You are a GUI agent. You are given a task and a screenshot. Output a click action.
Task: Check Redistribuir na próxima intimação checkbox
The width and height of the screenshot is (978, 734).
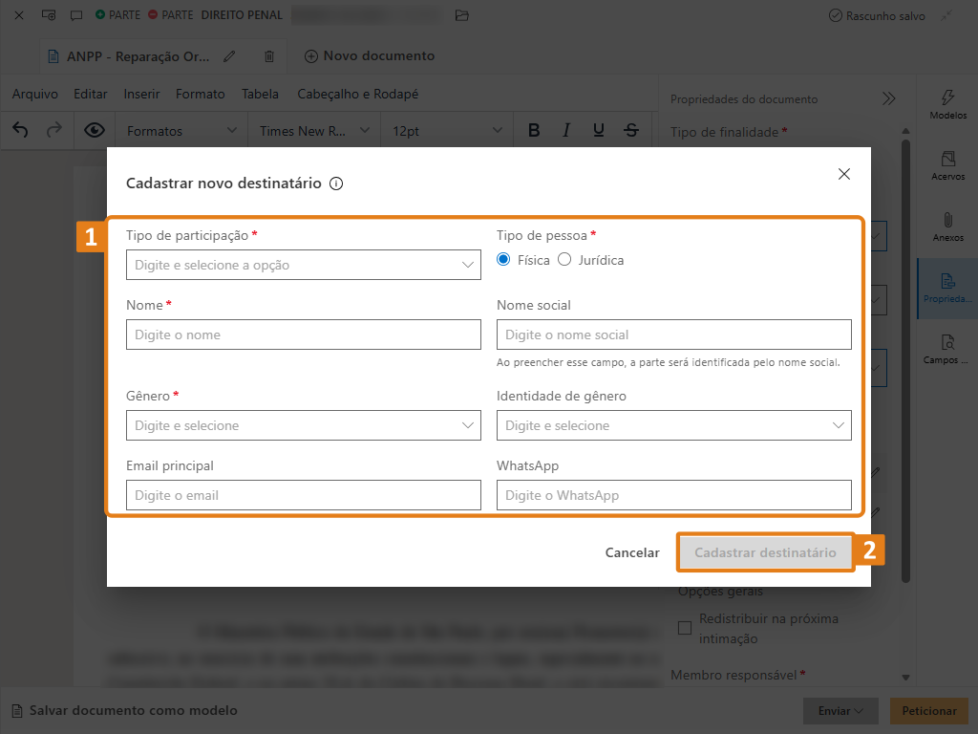point(685,628)
